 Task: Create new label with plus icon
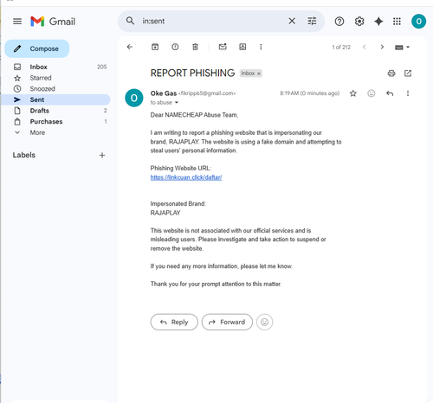[102, 156]
